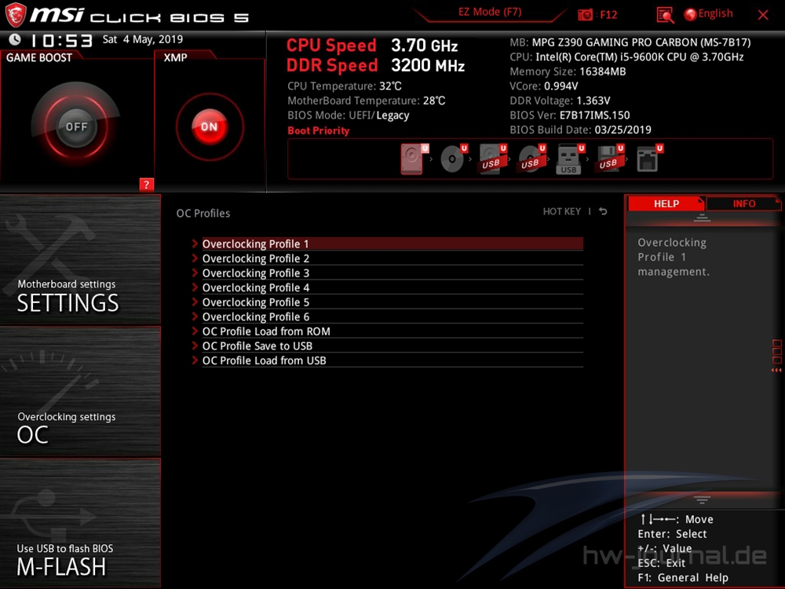Take a screenshot with the F12 camera icon

pos(585,14)
